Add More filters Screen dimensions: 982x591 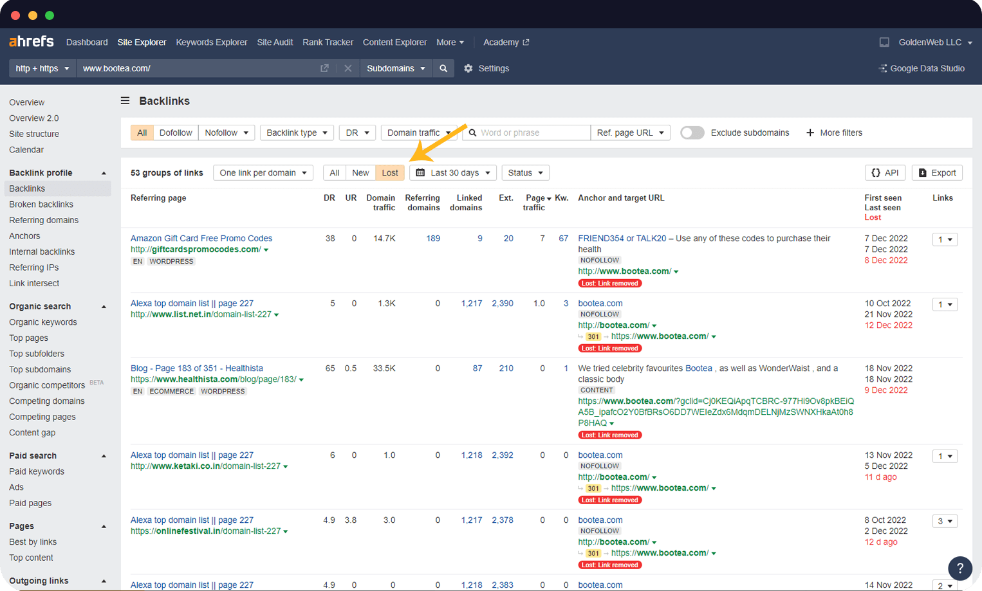pos(834,132)
